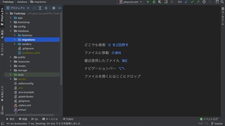This screenshot has height=126, width=225.
Task: Open the Git tool window tab
Action: pyautogui.click(x=35, y=119)
